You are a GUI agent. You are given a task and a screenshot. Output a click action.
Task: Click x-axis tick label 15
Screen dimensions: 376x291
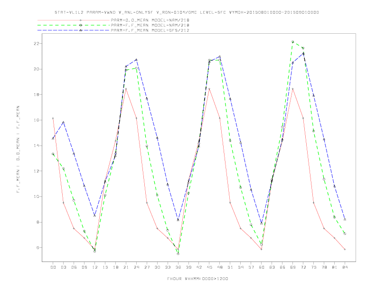point(105,267)
